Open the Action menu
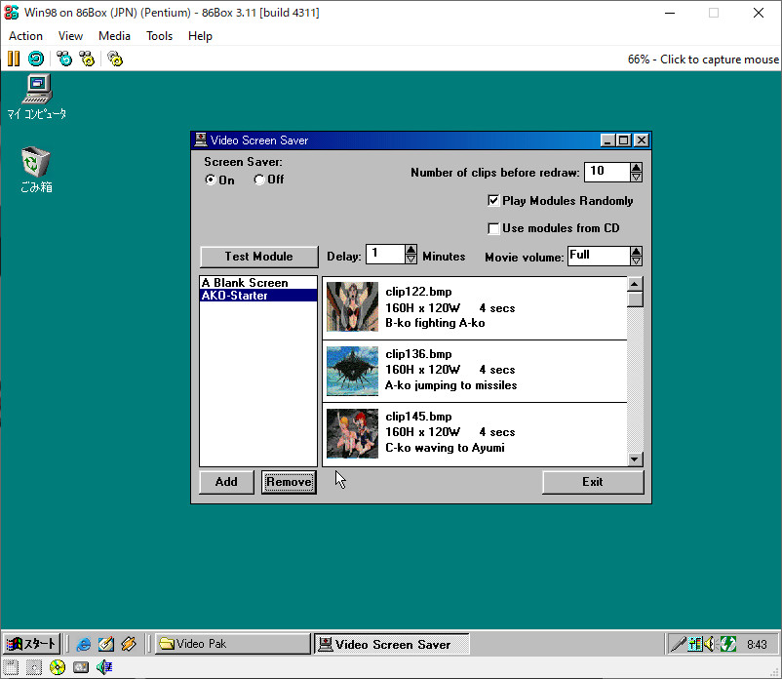Screen dimensions: 782x679 click(26, 36)
